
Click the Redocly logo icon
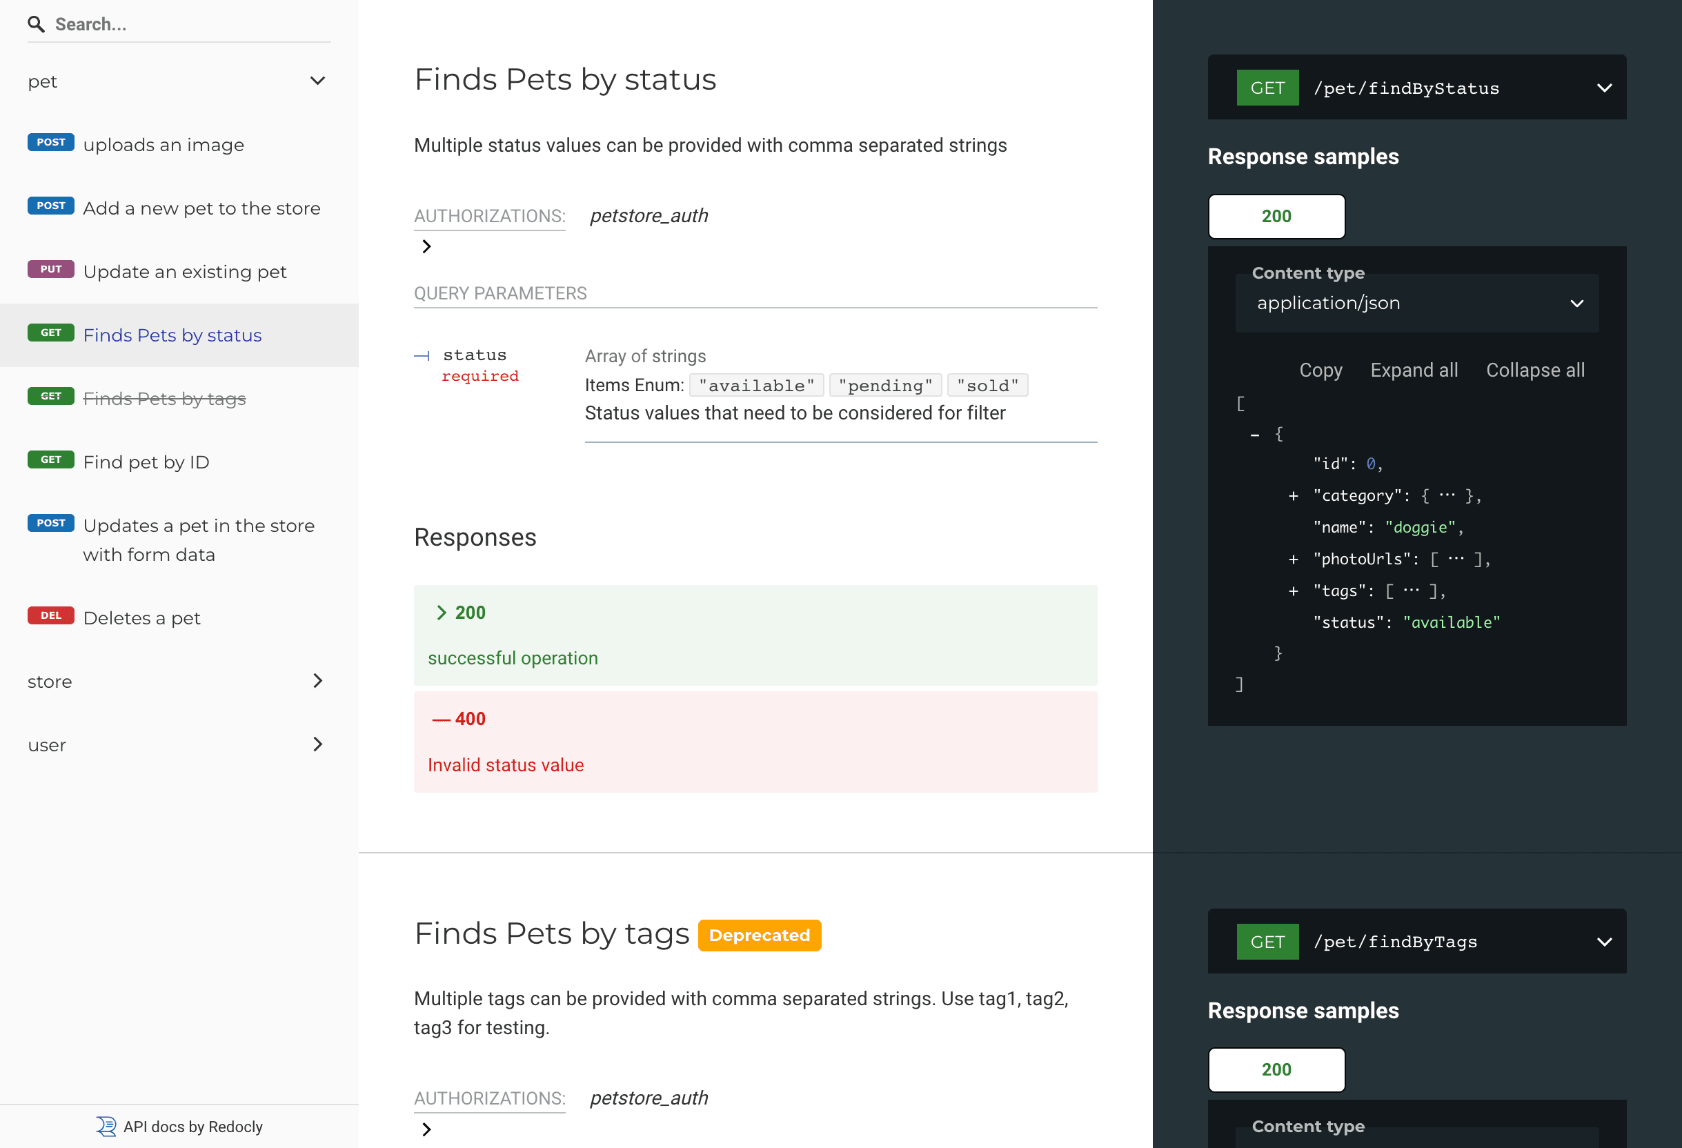point(106,1127)
